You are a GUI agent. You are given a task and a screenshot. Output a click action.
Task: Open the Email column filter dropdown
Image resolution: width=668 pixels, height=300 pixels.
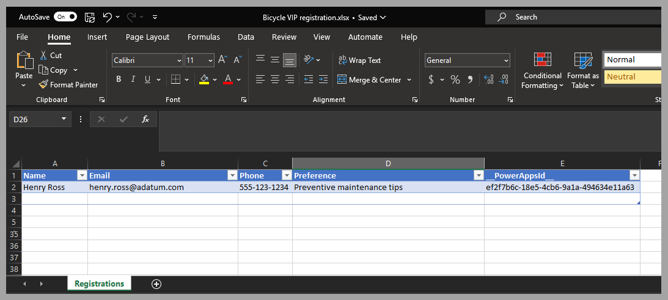coord(232,175)
